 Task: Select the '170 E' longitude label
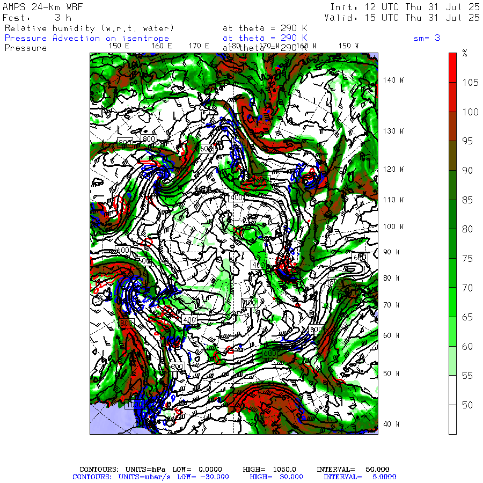click(199, 46)
